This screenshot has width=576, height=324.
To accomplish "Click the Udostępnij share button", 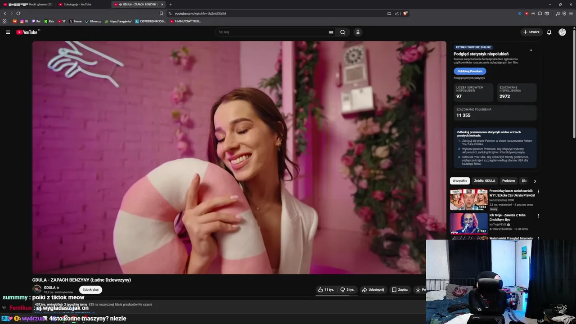I will [x=373, y=290].
